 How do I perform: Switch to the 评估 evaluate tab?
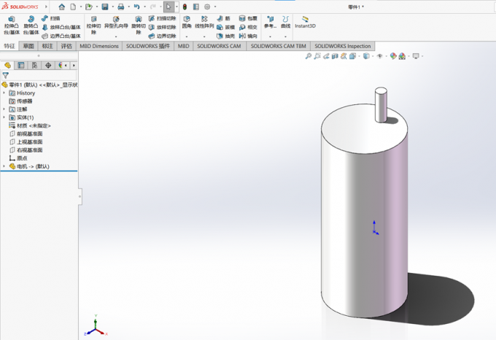[66, 46]
